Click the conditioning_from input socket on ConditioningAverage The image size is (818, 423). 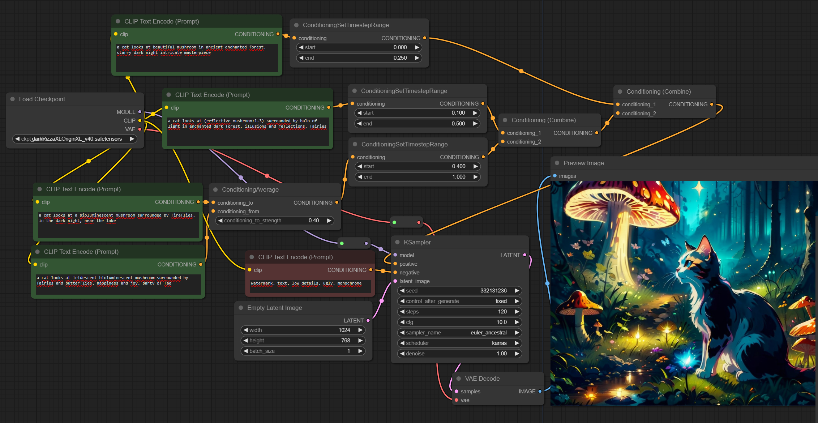tap(213, 211)
